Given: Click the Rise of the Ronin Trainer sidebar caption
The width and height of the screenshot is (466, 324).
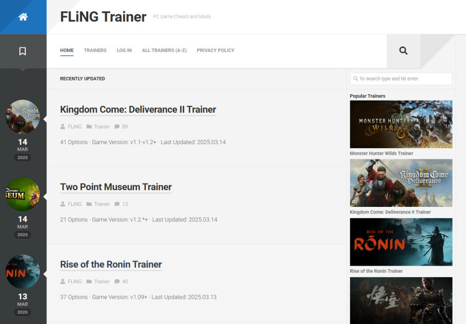Looking at the screenshot, I should click(376, 271).
